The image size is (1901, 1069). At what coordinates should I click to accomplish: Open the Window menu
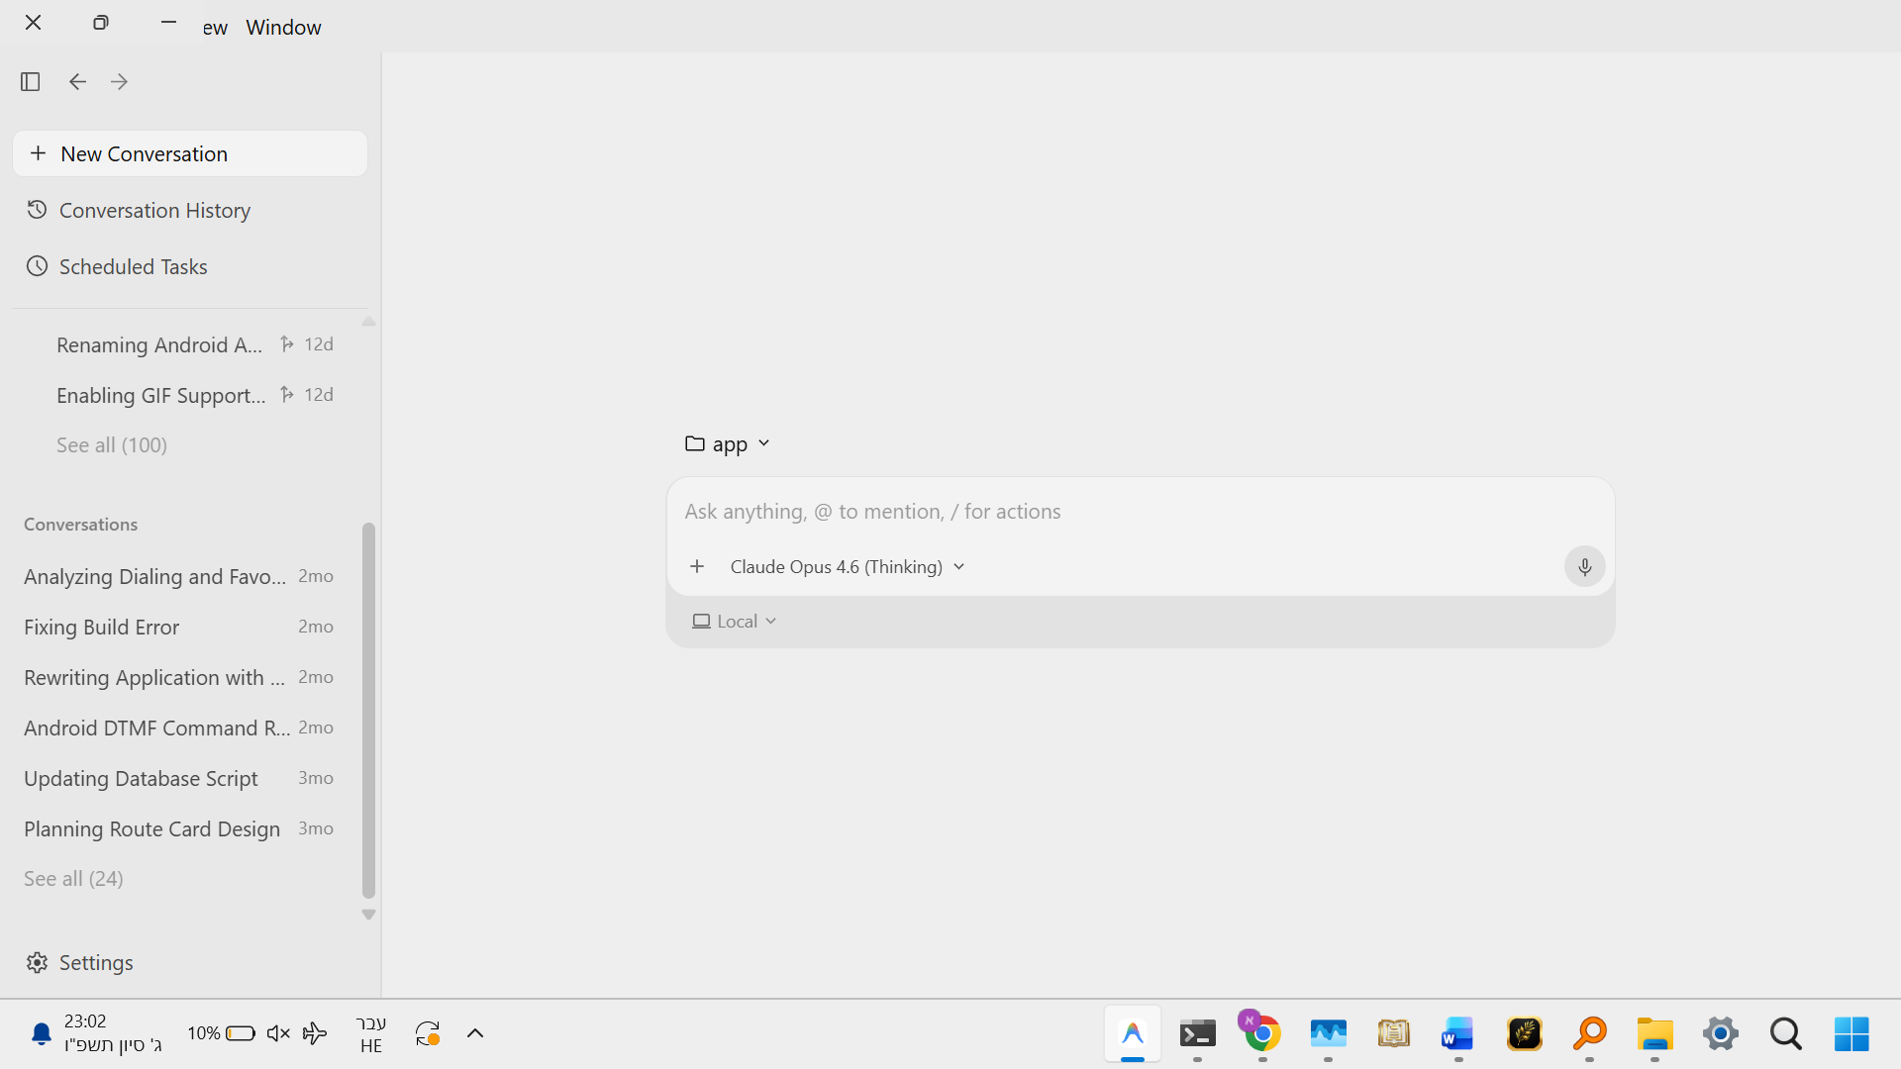pos(283,27)
